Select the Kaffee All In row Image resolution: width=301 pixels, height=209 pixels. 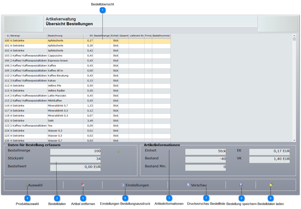pyautogui.click(x=87, y=71)
